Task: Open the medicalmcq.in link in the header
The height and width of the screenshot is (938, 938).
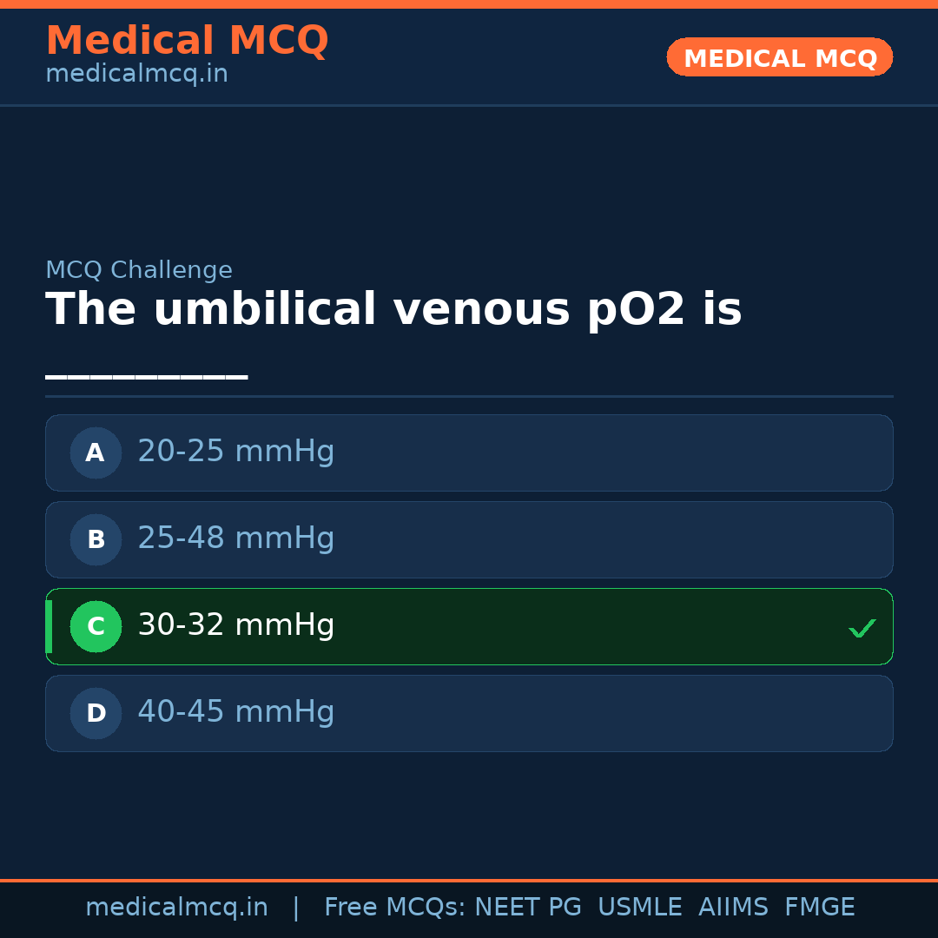Action: point(136,75)
